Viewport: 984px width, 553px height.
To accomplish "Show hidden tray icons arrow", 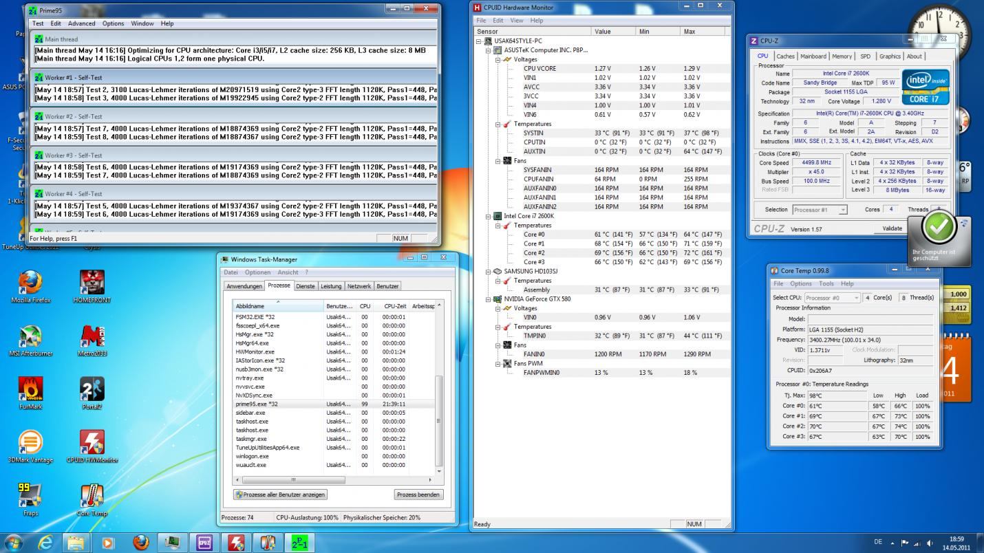I will pos(892,543).
